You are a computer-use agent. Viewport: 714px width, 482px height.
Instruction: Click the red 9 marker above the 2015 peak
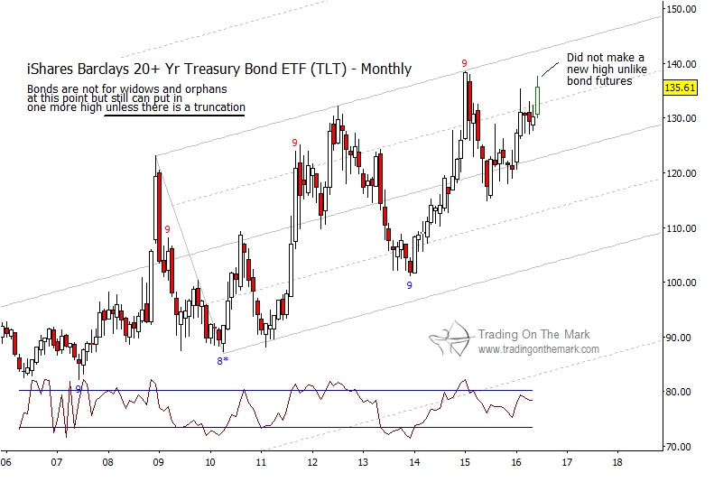(x=464, y=63)
